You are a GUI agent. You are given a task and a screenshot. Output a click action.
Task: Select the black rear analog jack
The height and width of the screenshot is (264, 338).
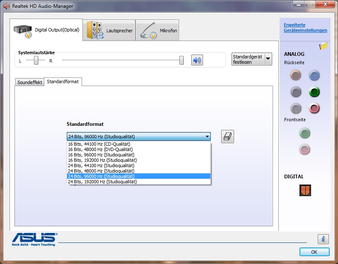point(296,92)
